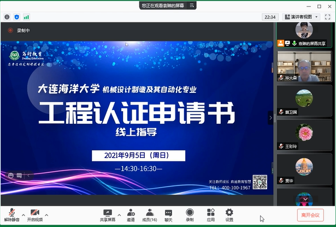This screenshot has height=227, width=336.
Task: Click the meeting info icon at top left
Action: coord(7,17)
